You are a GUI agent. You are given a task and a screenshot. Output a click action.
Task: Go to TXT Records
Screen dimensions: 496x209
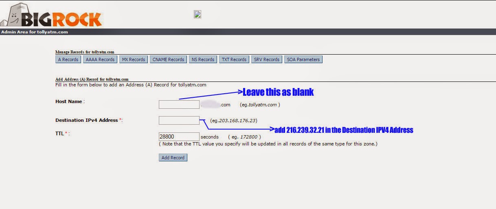point(234,59)
